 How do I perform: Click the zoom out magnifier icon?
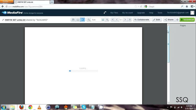point(89,20)
